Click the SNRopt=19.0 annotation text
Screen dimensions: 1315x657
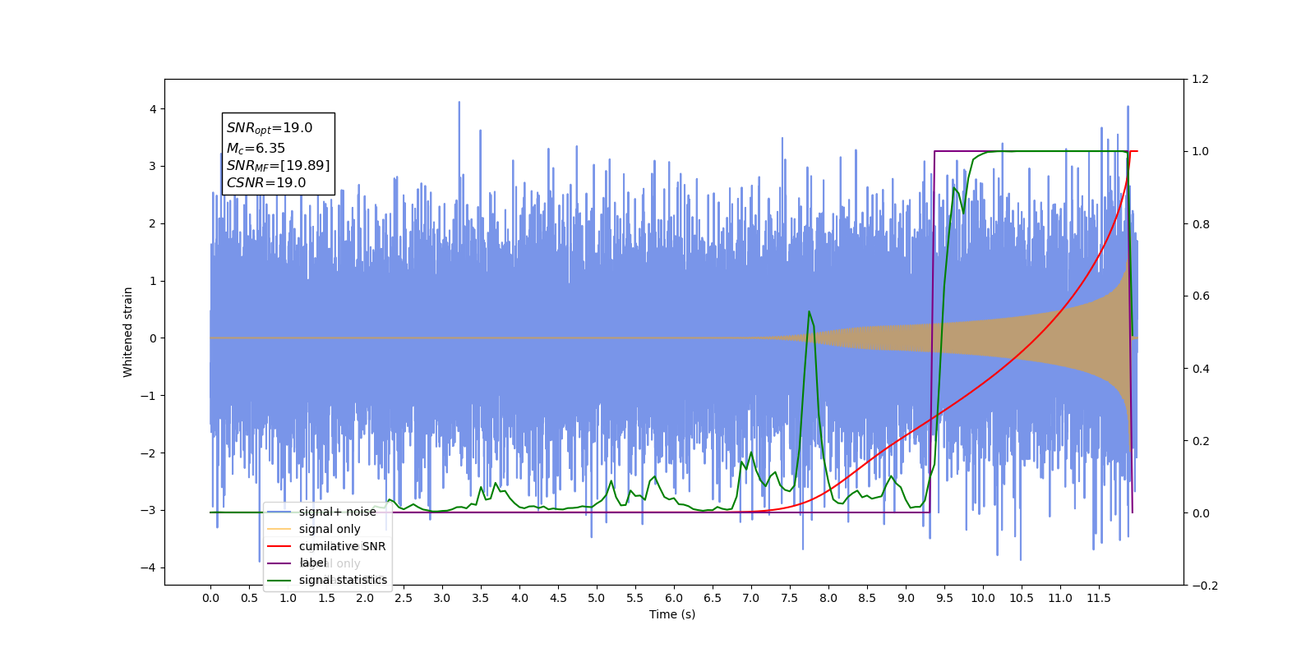(x=270, y=128)
